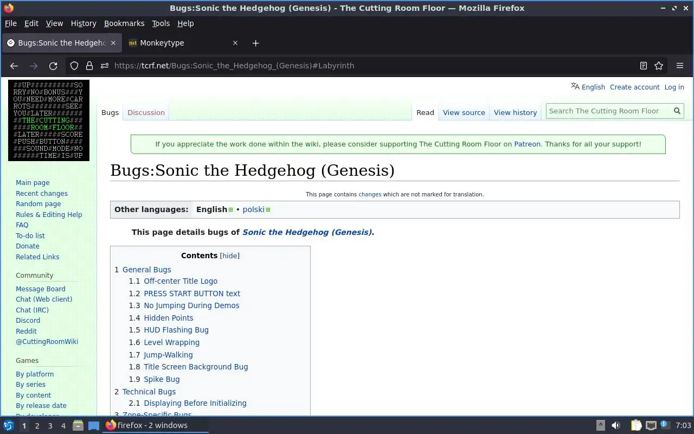Open the permissions icon beside the padlock
This screenshot has width=694, height=434.
(104, 66)
